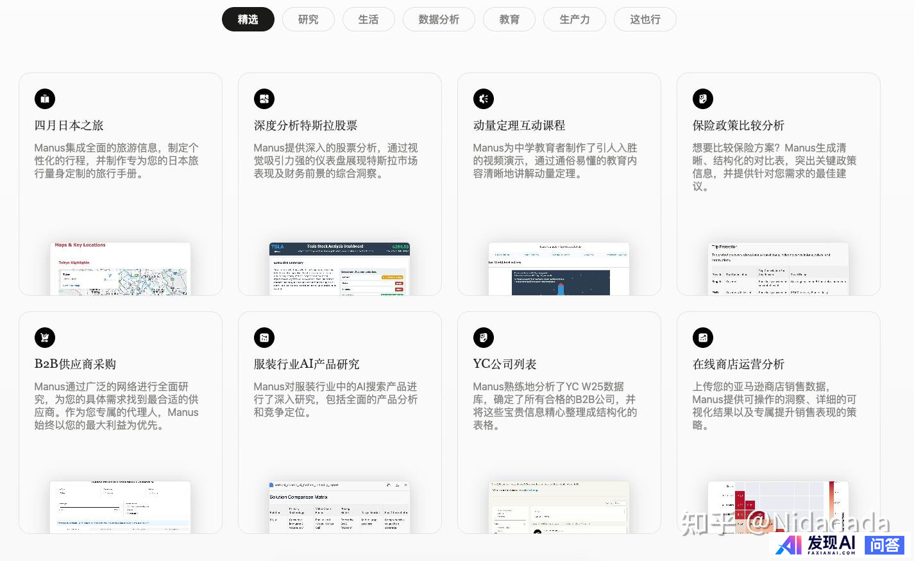Open the Tesla stock dashboard preview thumbnail
Image resolution: width=914 pixels, height=561 pixels.
339,269
